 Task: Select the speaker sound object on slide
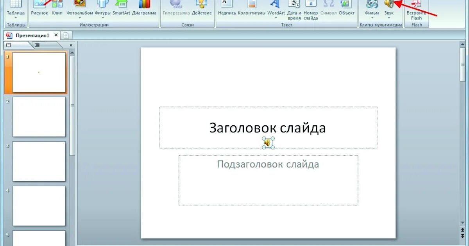click(268, 143)
